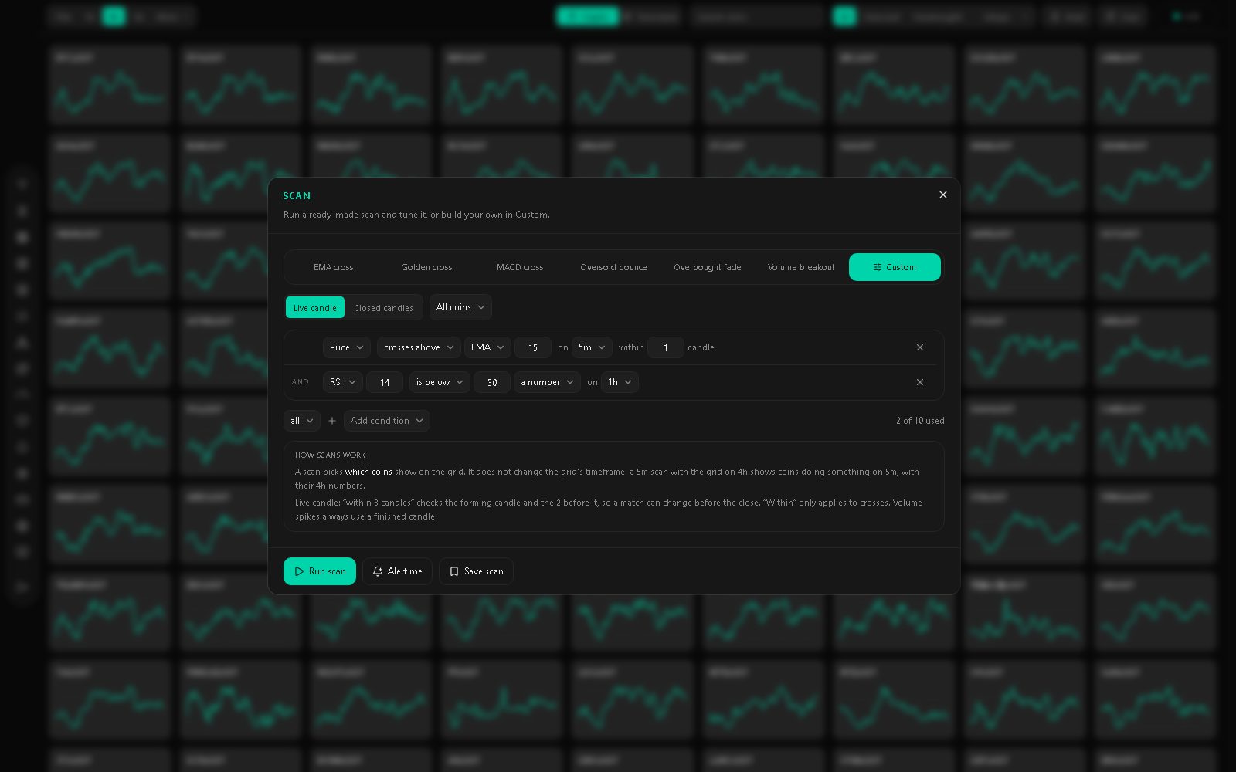Switch to Closed candles mode
Image resolution: width=1236 pixels, height=772 pixels.
(x=383, y=307)
